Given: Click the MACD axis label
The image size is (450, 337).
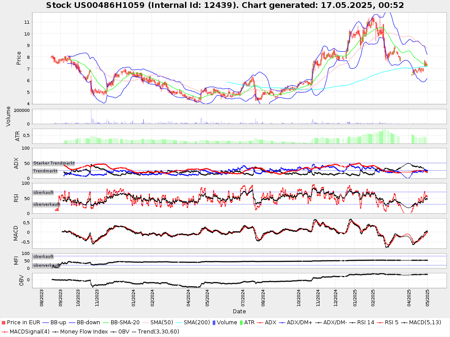Looking at the screenshot, I should 16,233.
